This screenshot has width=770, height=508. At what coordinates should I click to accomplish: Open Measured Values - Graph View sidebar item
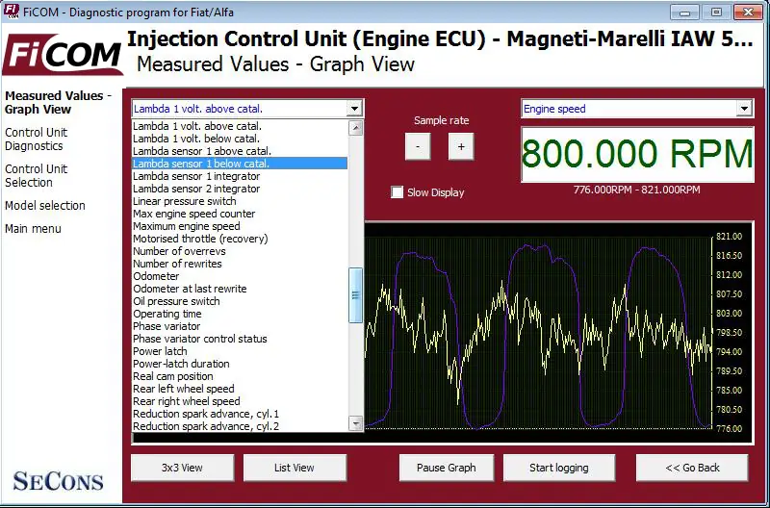point(58,103)
